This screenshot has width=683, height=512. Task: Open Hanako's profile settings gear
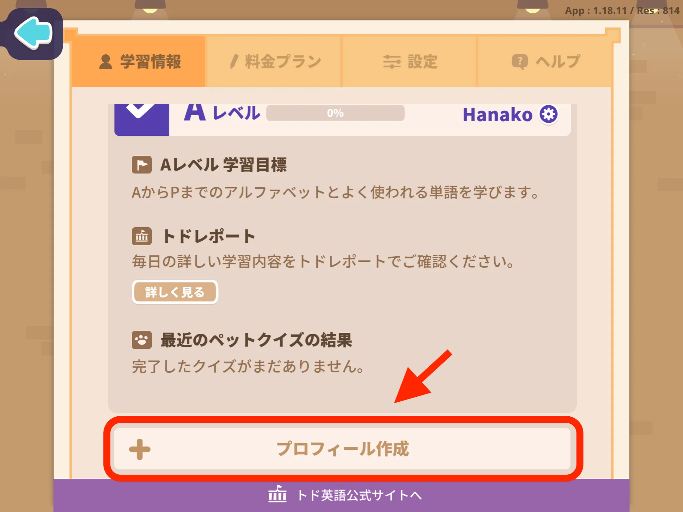coord(549,114)
